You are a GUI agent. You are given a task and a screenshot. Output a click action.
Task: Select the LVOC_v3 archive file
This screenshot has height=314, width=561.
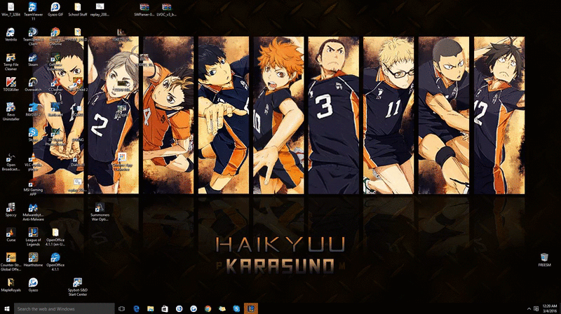[x=166, y=10]
